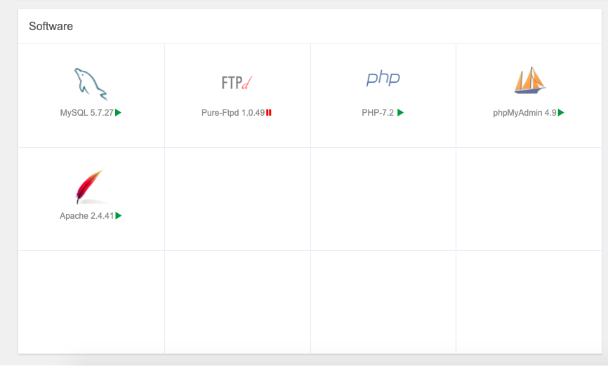
Task: Click the phpMyAdmin sailboat logo
Action: (529, 81)
